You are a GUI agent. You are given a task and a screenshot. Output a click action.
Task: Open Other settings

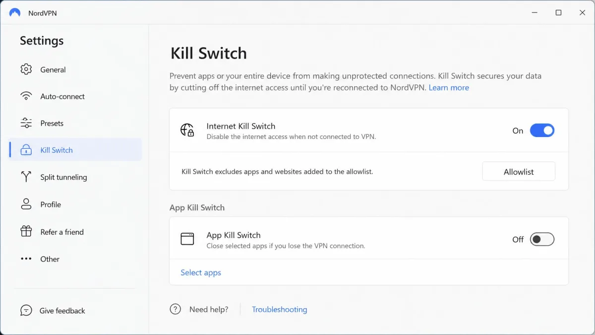coord(75,259)
